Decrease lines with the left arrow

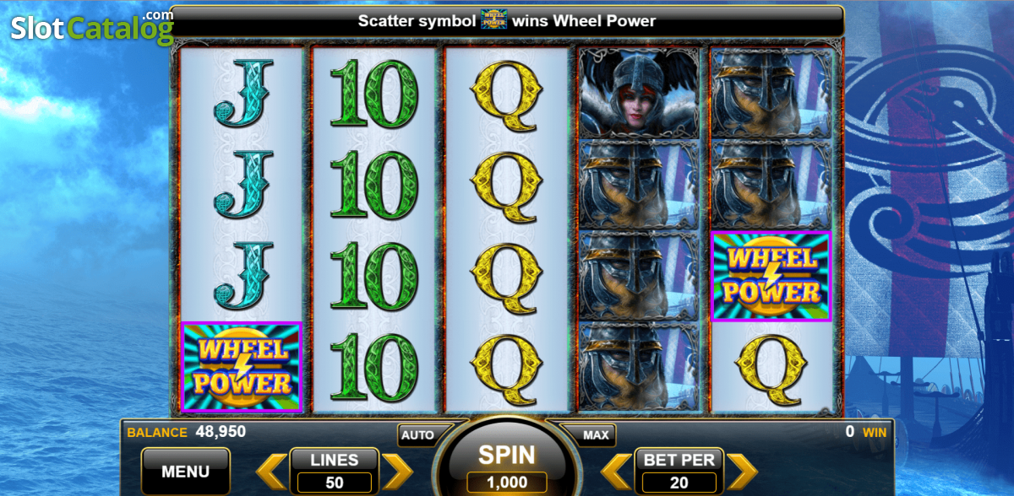pyautogui.click(x=271, y=472)
